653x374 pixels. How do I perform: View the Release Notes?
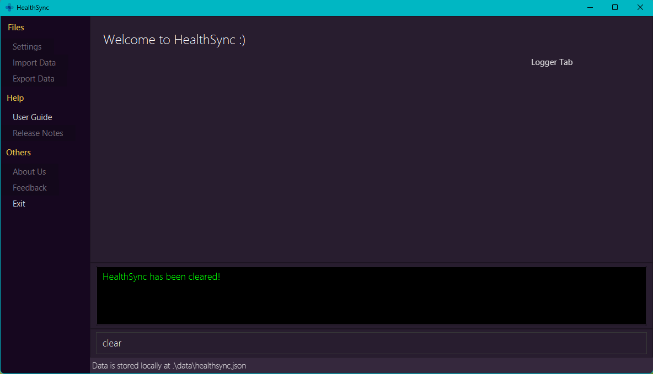click(38, 133)
